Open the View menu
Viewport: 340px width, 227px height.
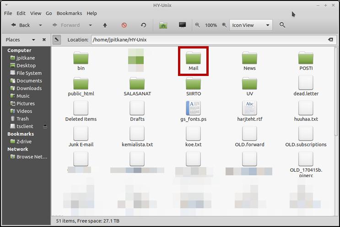click(x=36, y=13)
